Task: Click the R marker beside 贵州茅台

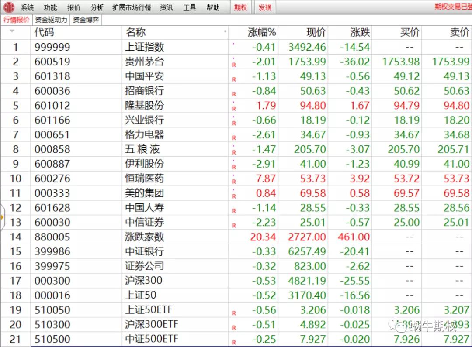Action: [x=234, y=65]
